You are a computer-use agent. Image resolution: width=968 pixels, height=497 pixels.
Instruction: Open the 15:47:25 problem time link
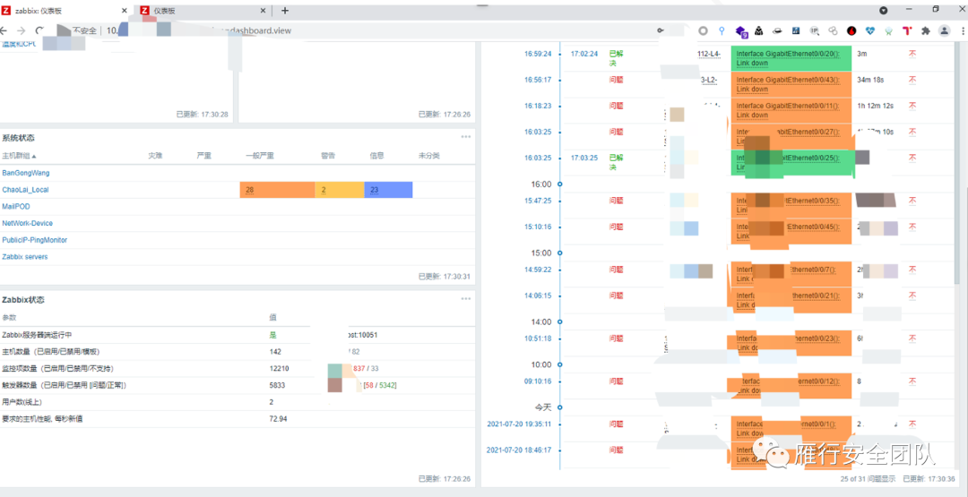[538, 201]
